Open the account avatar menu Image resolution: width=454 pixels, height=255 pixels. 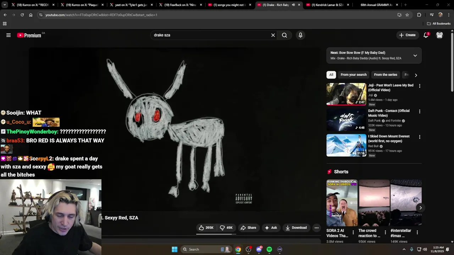click(440, 35)
